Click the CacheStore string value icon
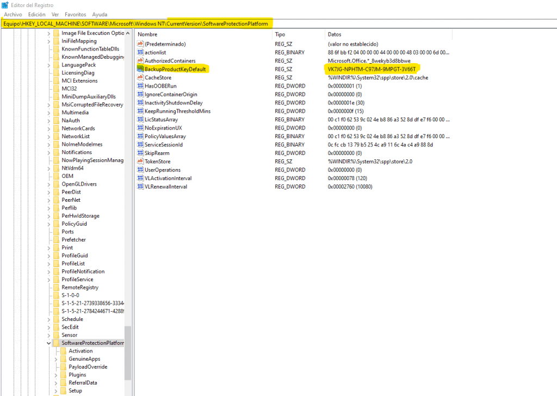This screenshot has width=557, height=396. [x=140, y=77]
